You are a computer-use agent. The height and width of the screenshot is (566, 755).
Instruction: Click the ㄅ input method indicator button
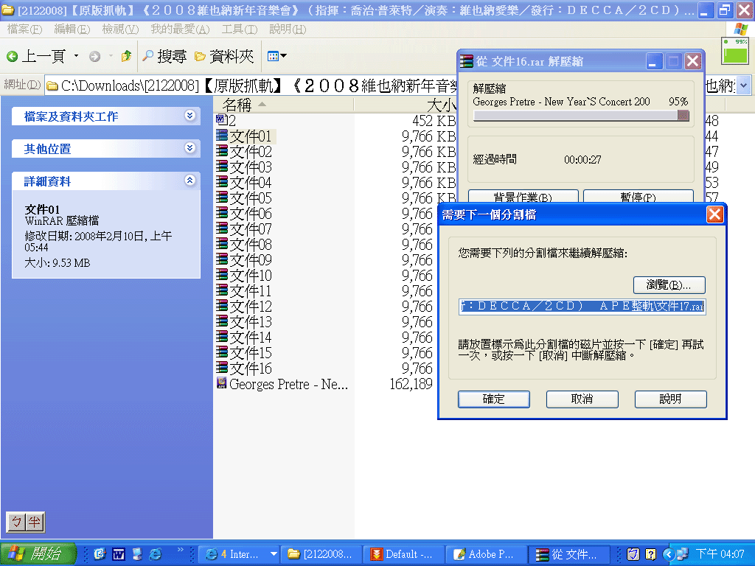click(16, 523)
